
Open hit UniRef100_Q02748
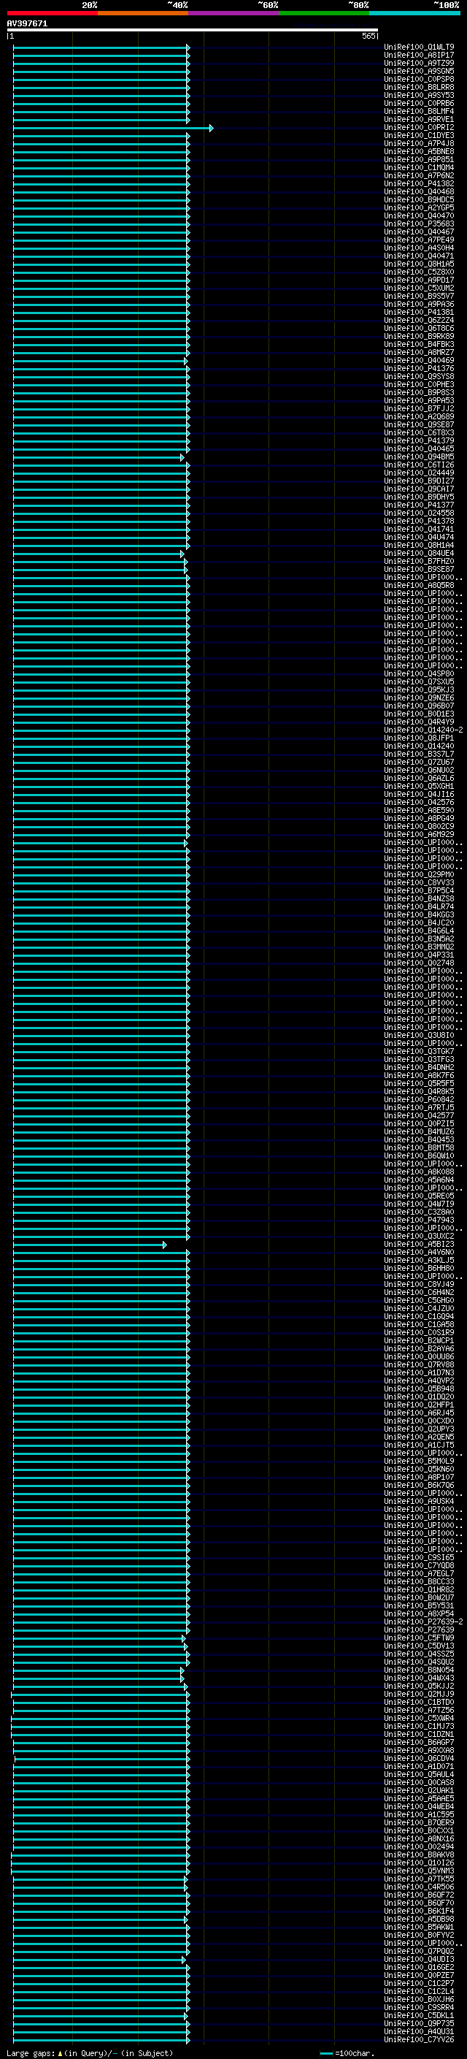[419, 963]
